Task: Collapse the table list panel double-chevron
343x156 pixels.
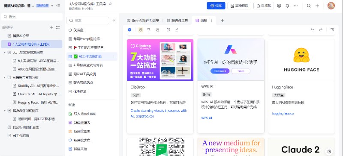Action: click(114, 21)
